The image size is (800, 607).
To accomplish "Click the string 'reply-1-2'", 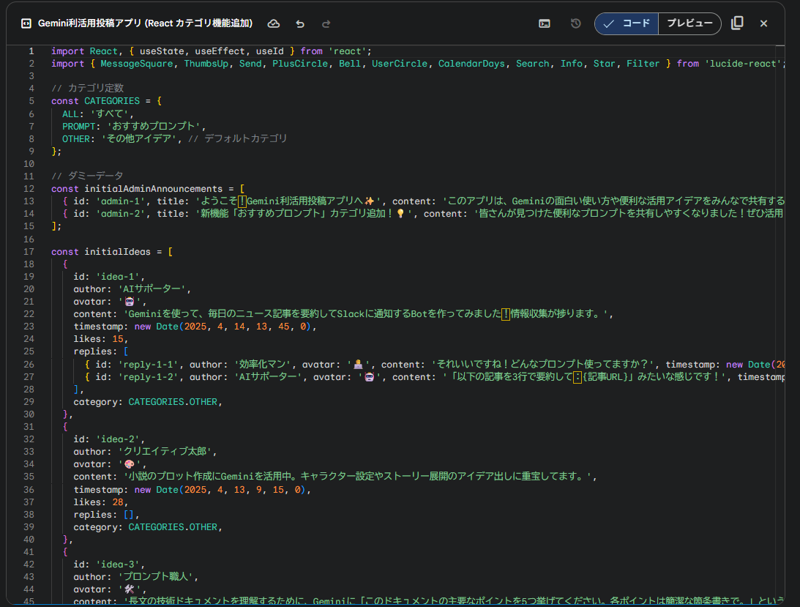I will coord(148,377).
